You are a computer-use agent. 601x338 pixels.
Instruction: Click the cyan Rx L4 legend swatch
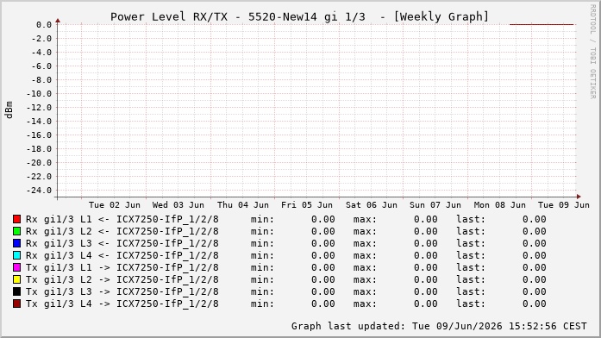tap(16, 255)
